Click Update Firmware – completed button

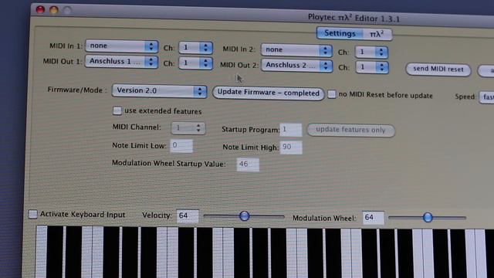[x=268, y=93]
